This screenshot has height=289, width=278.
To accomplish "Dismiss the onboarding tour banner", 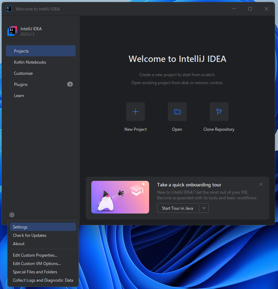I will [261, 184].
